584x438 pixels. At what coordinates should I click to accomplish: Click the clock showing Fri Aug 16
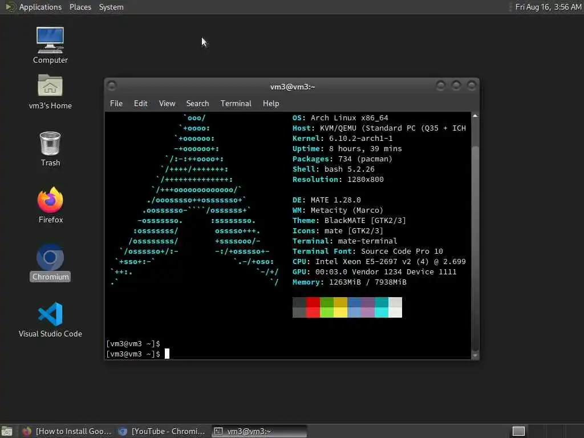point(548,7)
